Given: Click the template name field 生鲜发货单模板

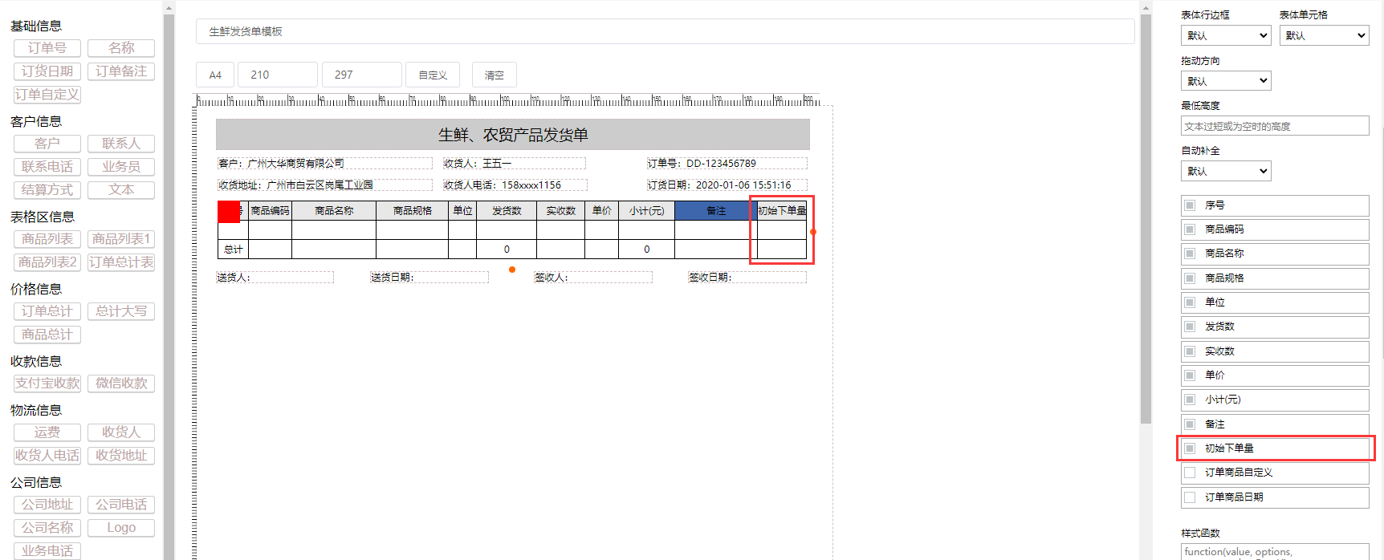Looking at the screenshot, I should click(665, 31).
